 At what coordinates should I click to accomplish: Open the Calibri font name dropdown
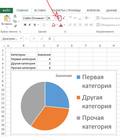coord(45,18)
